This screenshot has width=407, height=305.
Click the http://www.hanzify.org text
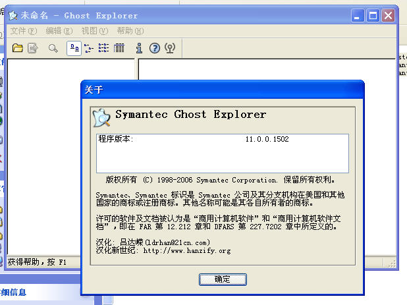187,250
